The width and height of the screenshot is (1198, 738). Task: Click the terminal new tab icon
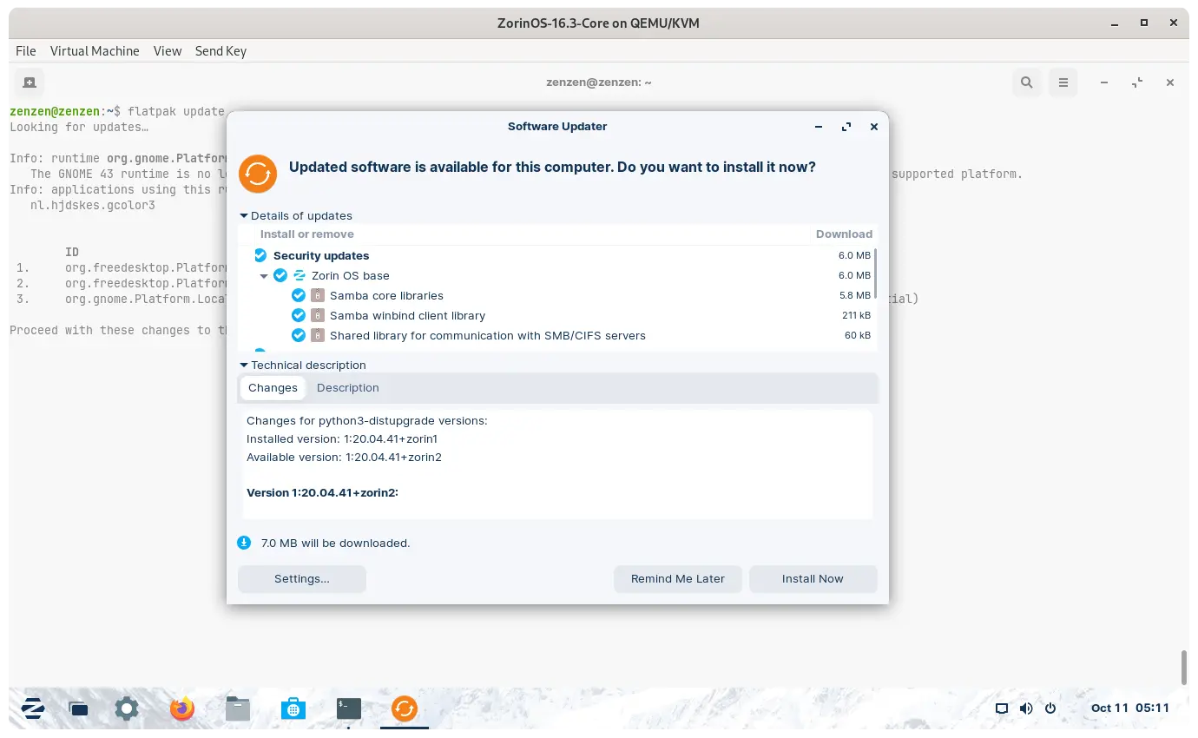(30, 82)
